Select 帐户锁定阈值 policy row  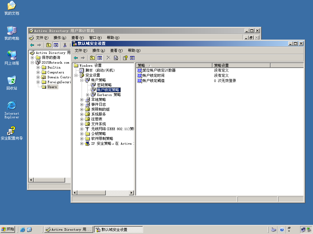(x=151, y=80)
